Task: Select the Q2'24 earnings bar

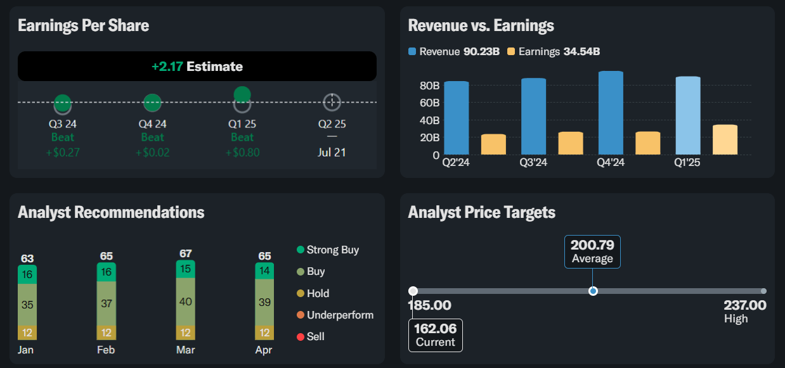Action: point(493,144)
